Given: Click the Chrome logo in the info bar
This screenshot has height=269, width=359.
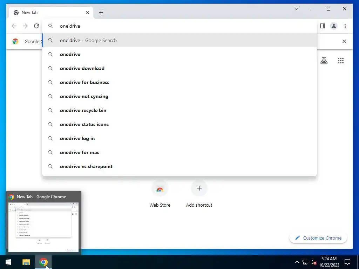Looking at the screenshot, I should point(15,41).
